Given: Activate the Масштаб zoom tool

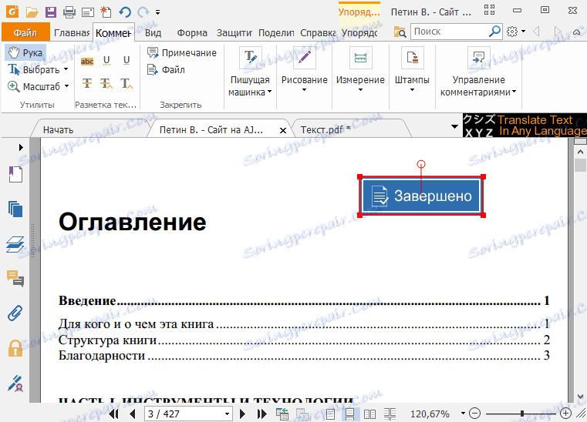Looking at the screenshot, I should coord(34,86).
